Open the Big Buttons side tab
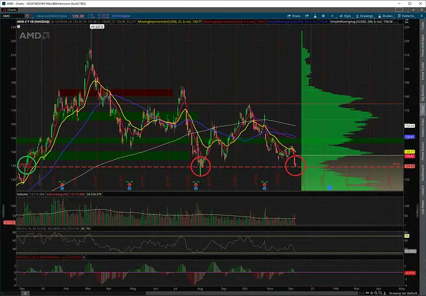The height and width of the screenshot is (296, 426). (423, 93)
